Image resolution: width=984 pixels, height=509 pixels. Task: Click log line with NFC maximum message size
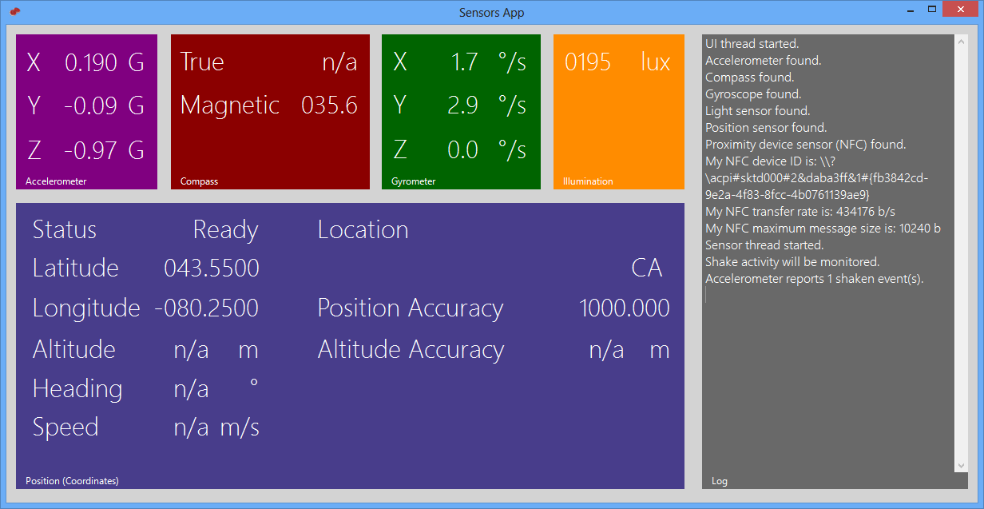[823, 229]
